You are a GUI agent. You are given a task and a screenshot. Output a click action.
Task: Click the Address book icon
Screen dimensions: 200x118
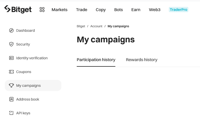pyautogui.click(x=11, y=99)
